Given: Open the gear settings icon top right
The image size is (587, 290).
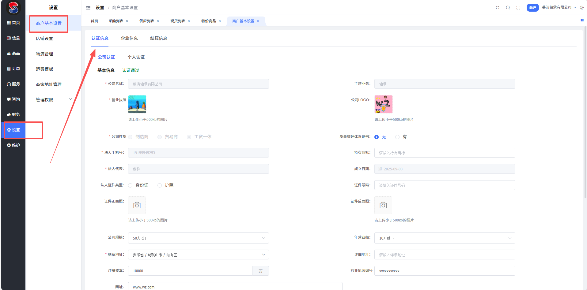Looking at the screenshot, I should tap(582, 8).
